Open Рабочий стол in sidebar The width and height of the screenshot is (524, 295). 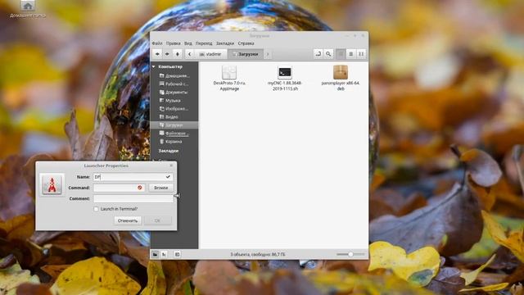point(174,84)
